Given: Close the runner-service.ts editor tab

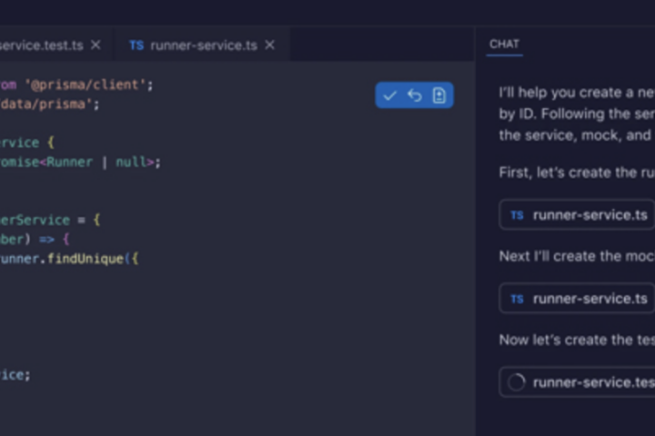Looking at the screenshot, I should click(x=270, y=45).
